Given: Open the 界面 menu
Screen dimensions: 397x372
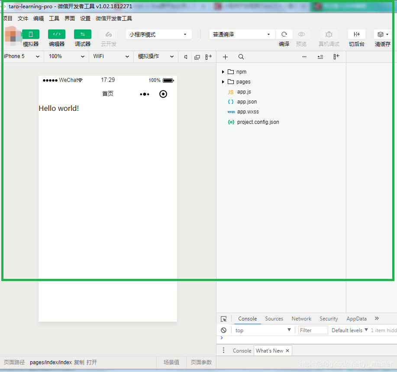Looking at the screenshot, I should tap(70, 19).
